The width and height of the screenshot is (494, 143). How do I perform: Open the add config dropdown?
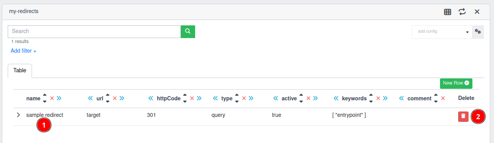(x=442, y=32)
